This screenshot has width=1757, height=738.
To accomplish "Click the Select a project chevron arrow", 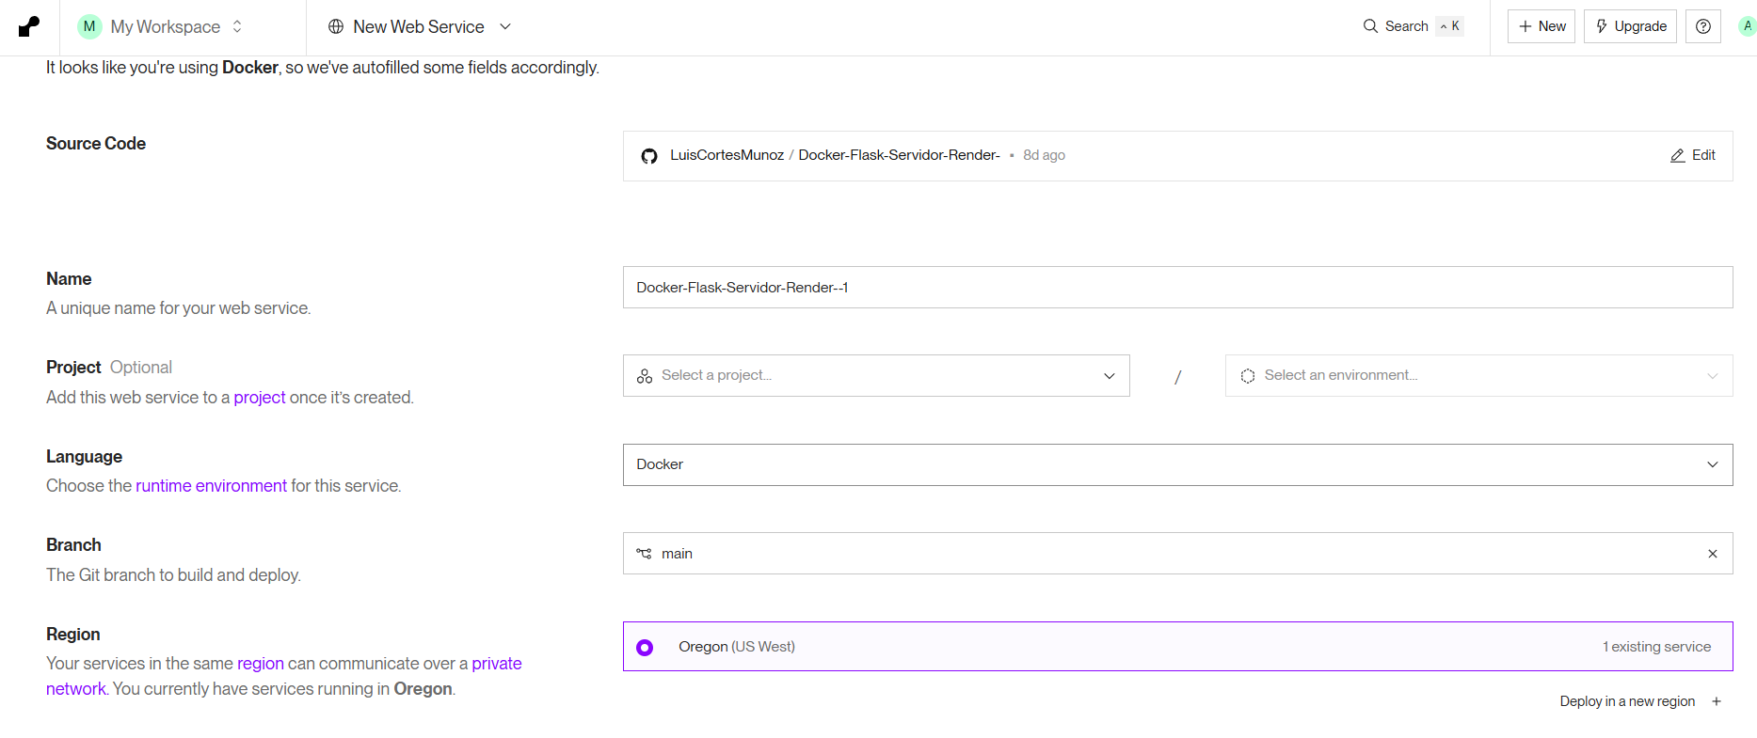I will 1110,376.
